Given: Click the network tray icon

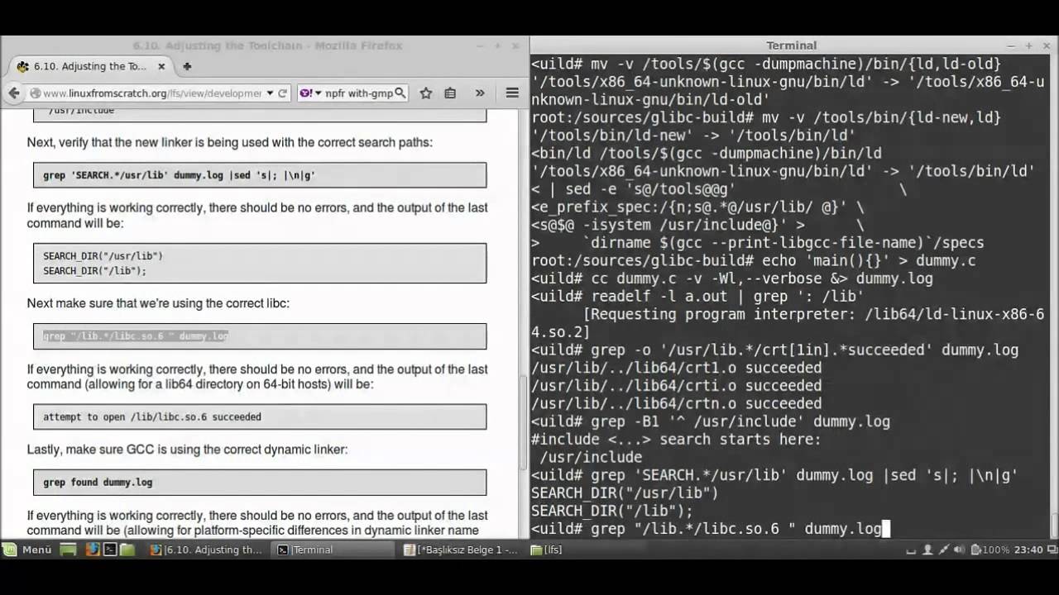Looking at the screenshot, I should [x=944, y=550].
